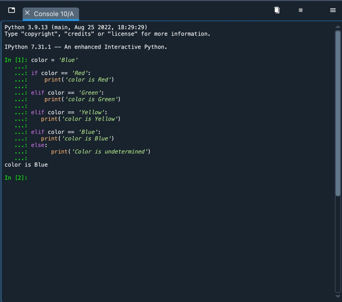Click the elif color == 'Green': line

68,93
